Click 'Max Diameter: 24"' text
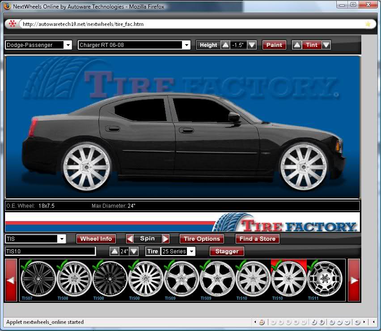 [x=113, y=206]
